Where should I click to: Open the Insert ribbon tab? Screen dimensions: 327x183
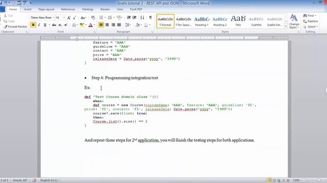click(28, 9)
